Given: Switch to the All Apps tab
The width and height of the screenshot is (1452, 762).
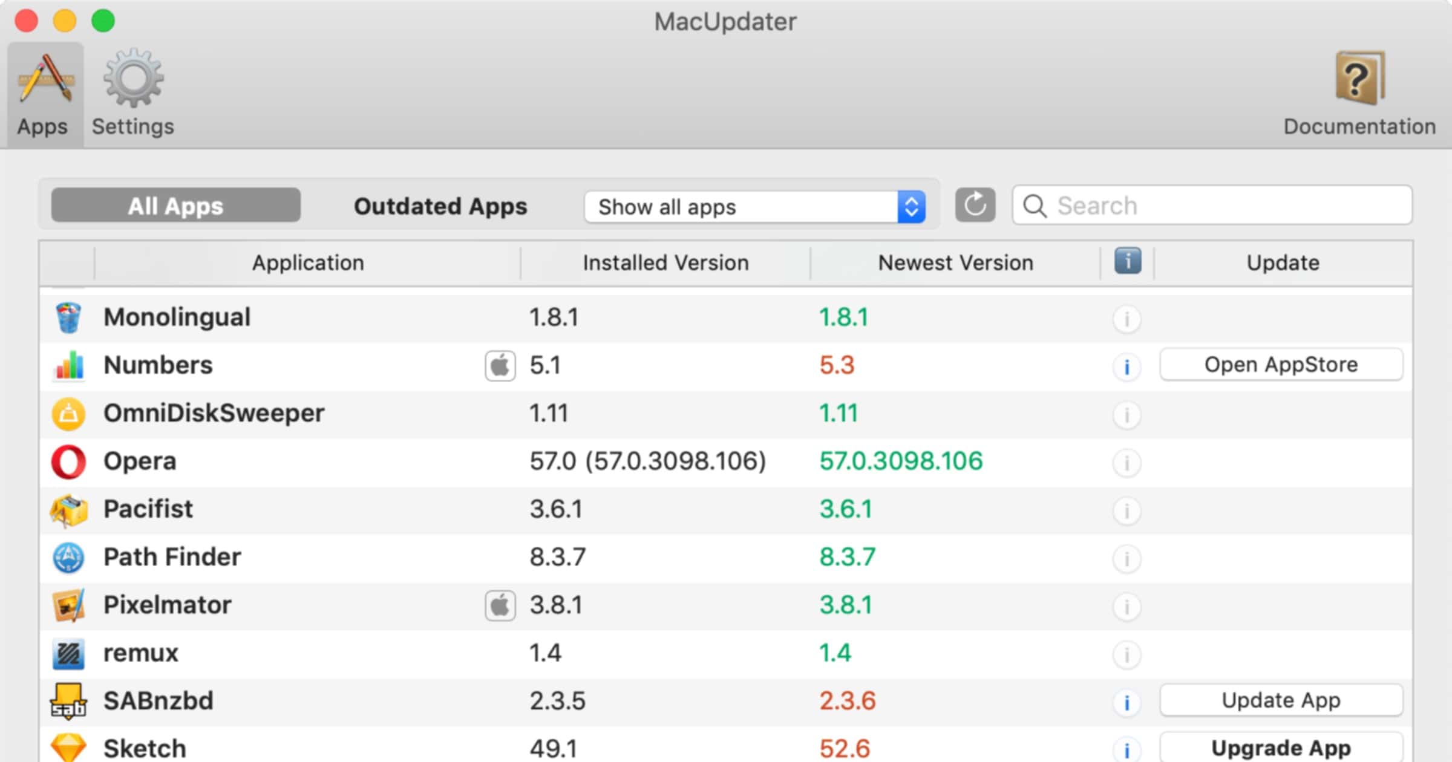Looking at the screenshot, I should (175, 206).
